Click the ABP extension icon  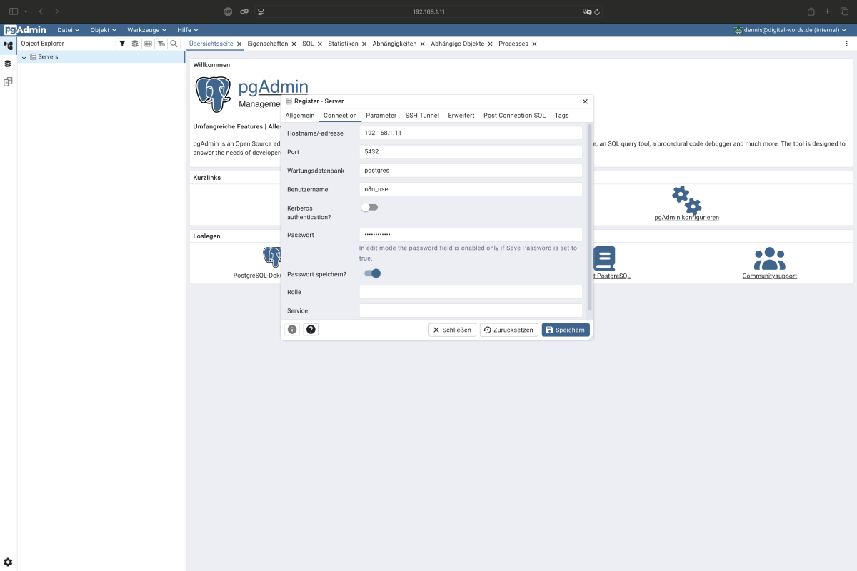coord(228,11)
